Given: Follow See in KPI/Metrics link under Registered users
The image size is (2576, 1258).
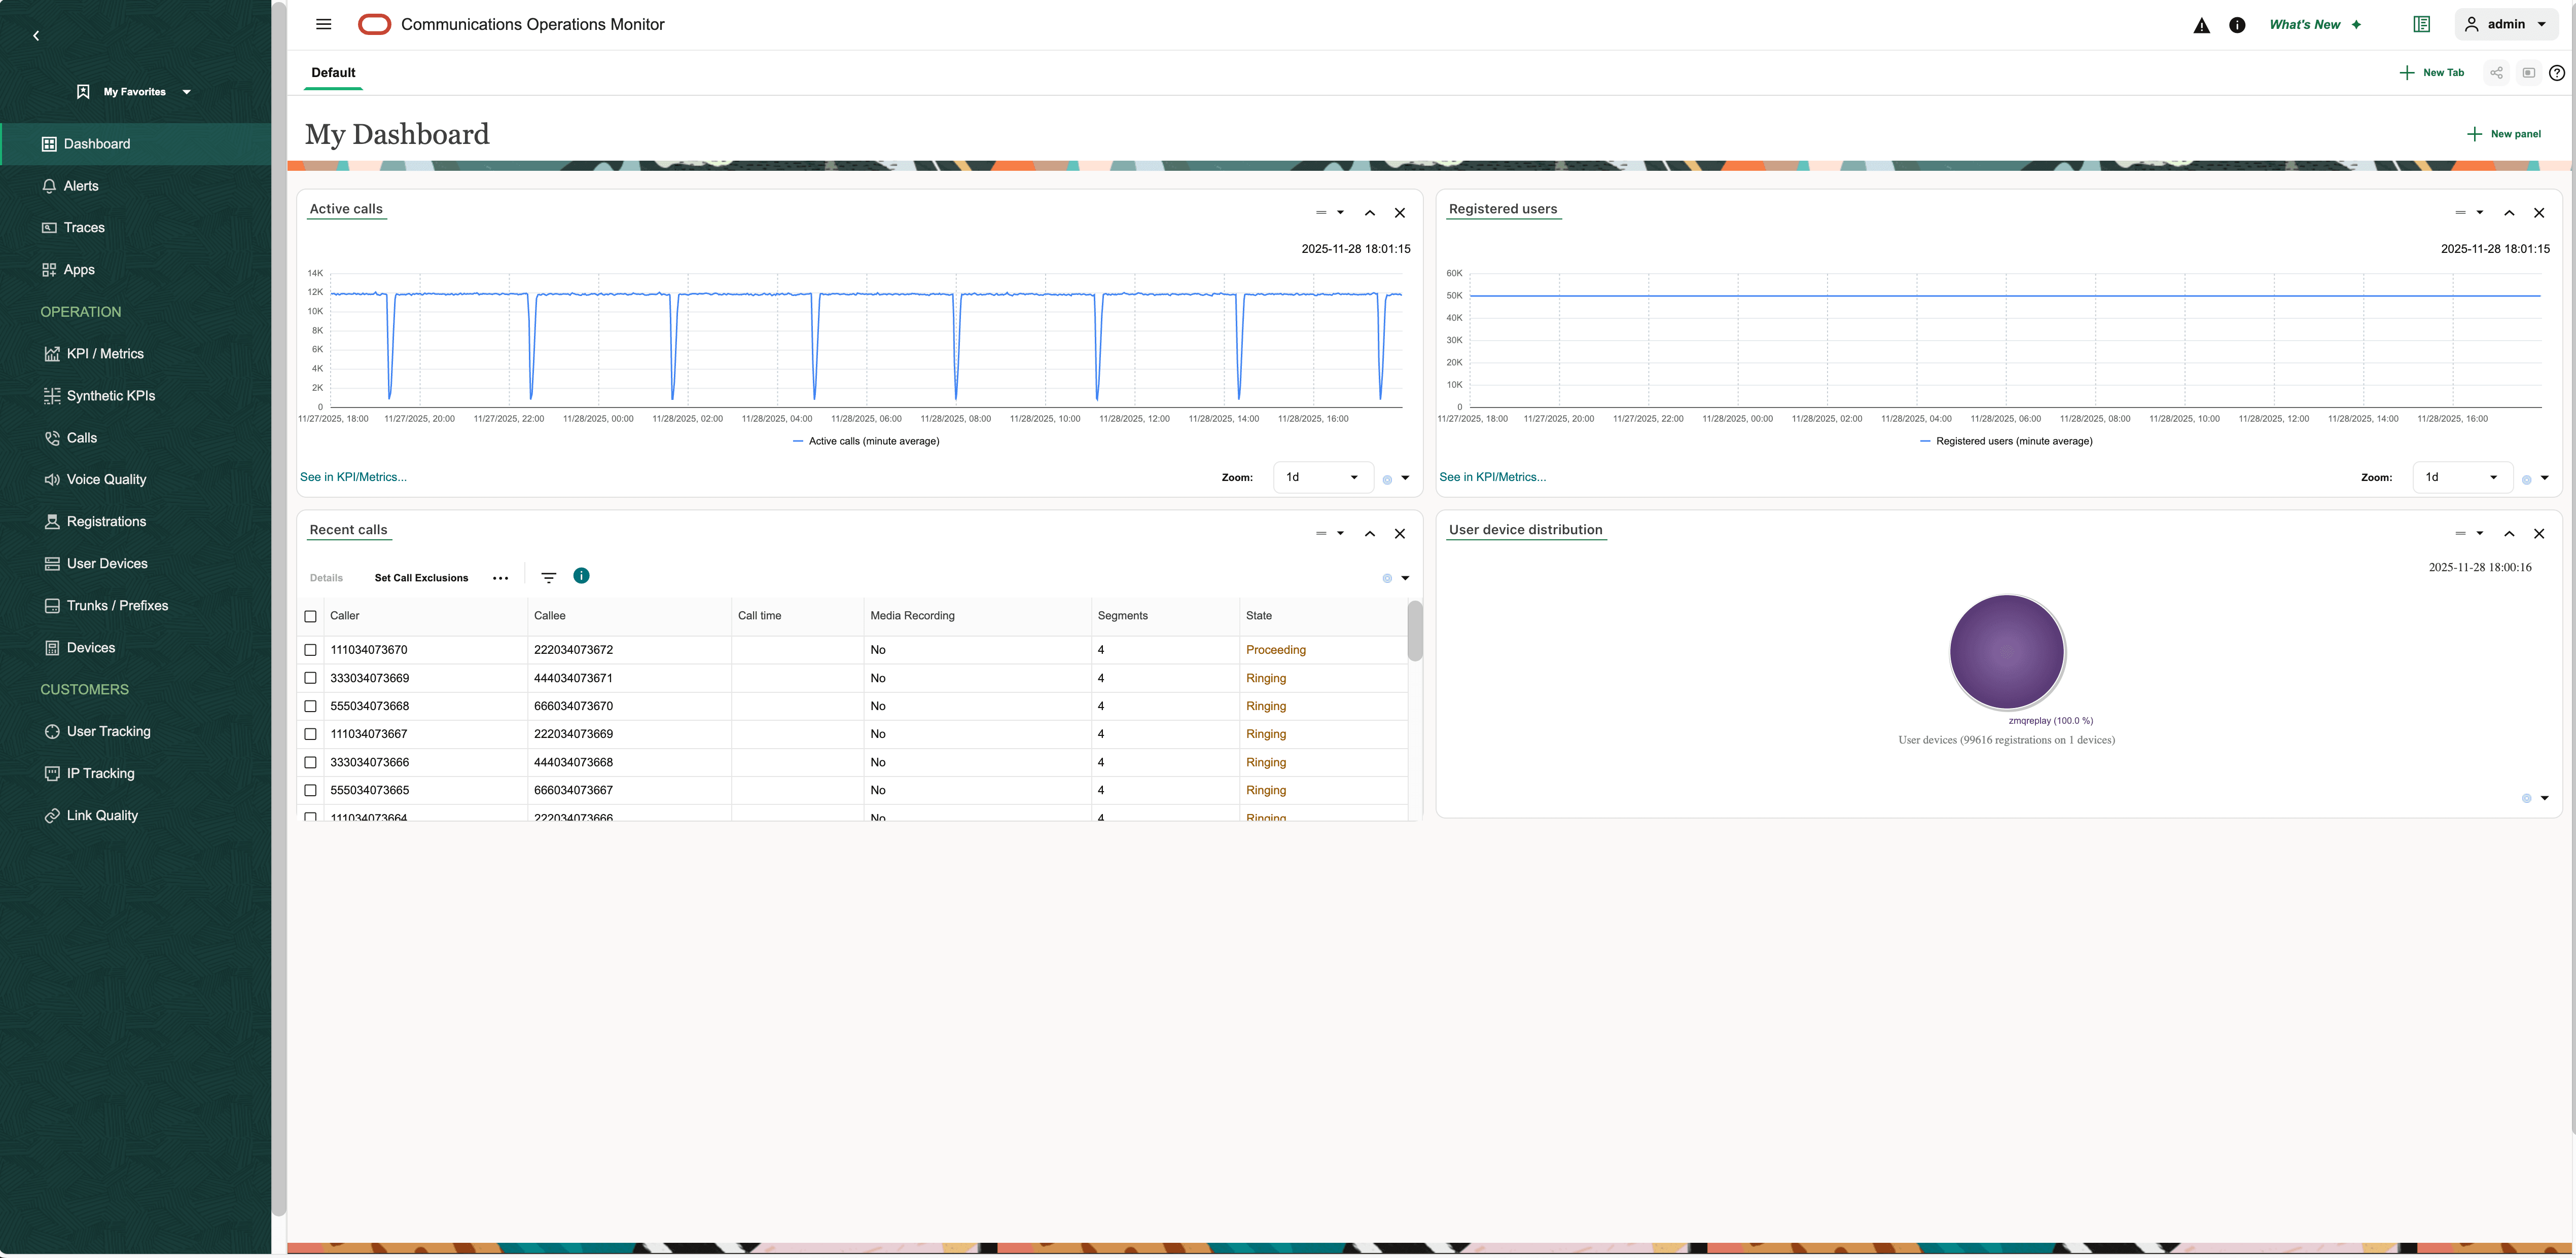Looking at the screenshot, I should tap(1492, 477).
